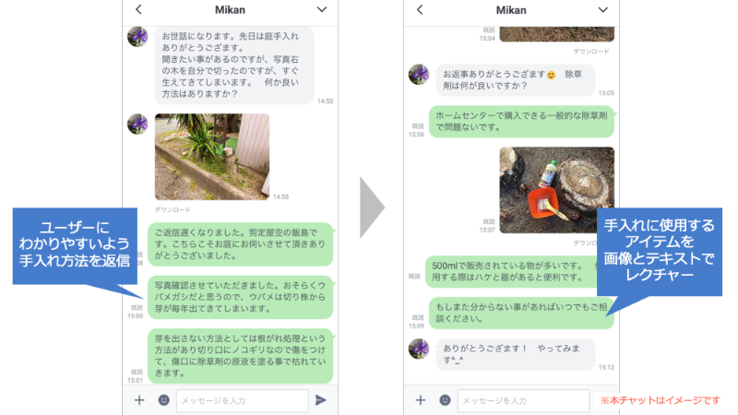The width and height of the screenshot is (738, 415).
Task: Send message with paper plane icon
Action: point(320,400)
